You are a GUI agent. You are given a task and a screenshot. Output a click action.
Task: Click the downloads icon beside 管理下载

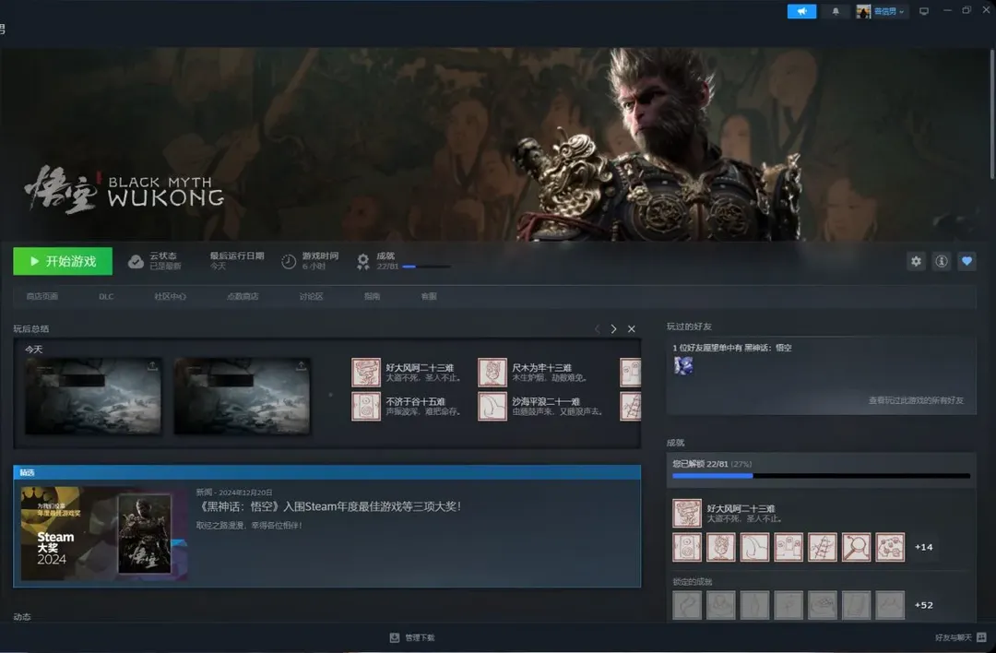pyautogui.click(x=395, y=637)
